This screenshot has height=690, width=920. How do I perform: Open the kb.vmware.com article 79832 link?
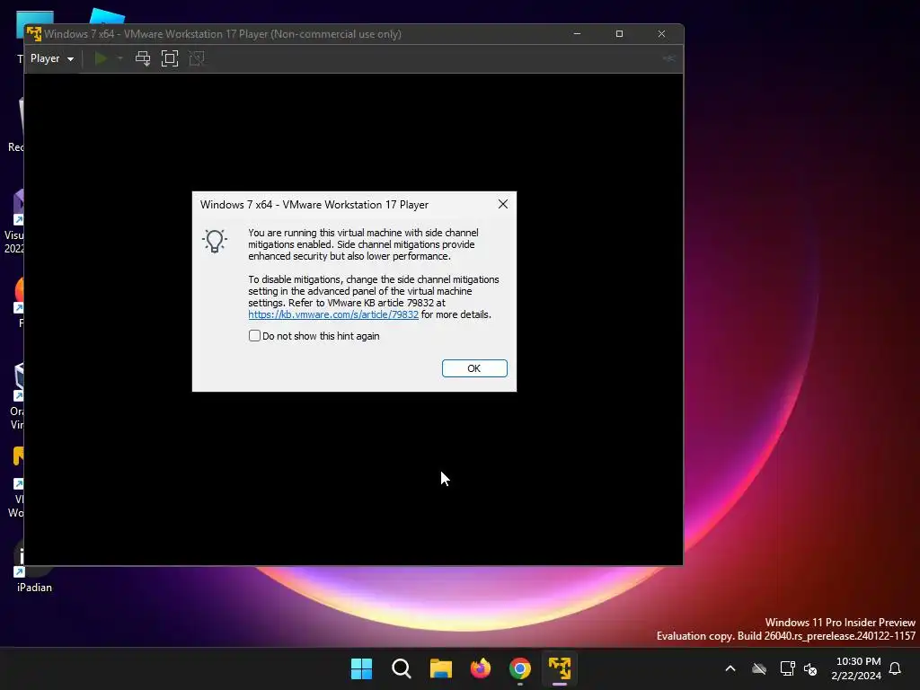coord(333,314)
